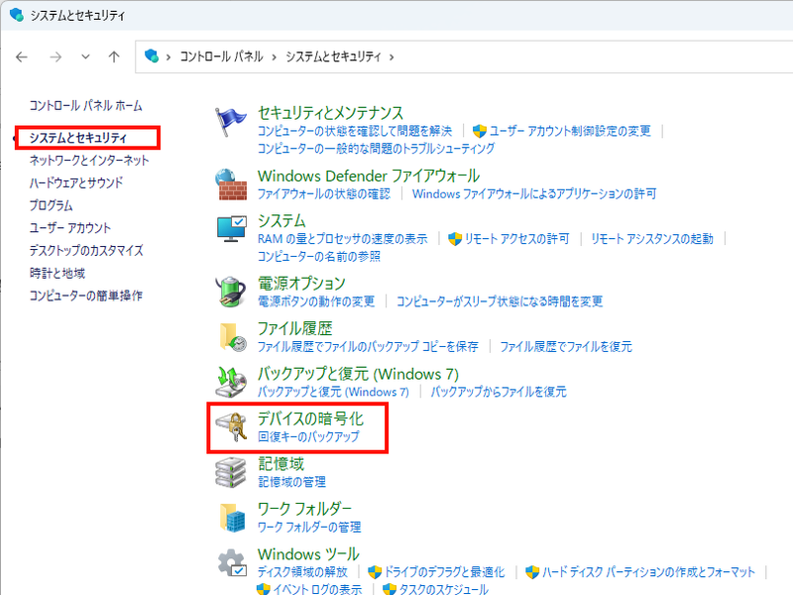
Task: Open the ファイル履歴 heading
Action: [x=294, y=328]
